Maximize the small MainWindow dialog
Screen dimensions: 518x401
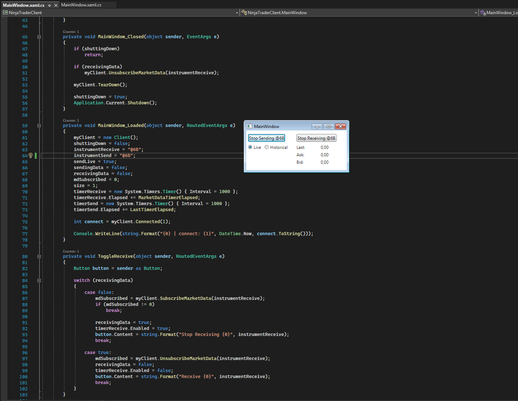pos(329,127)
